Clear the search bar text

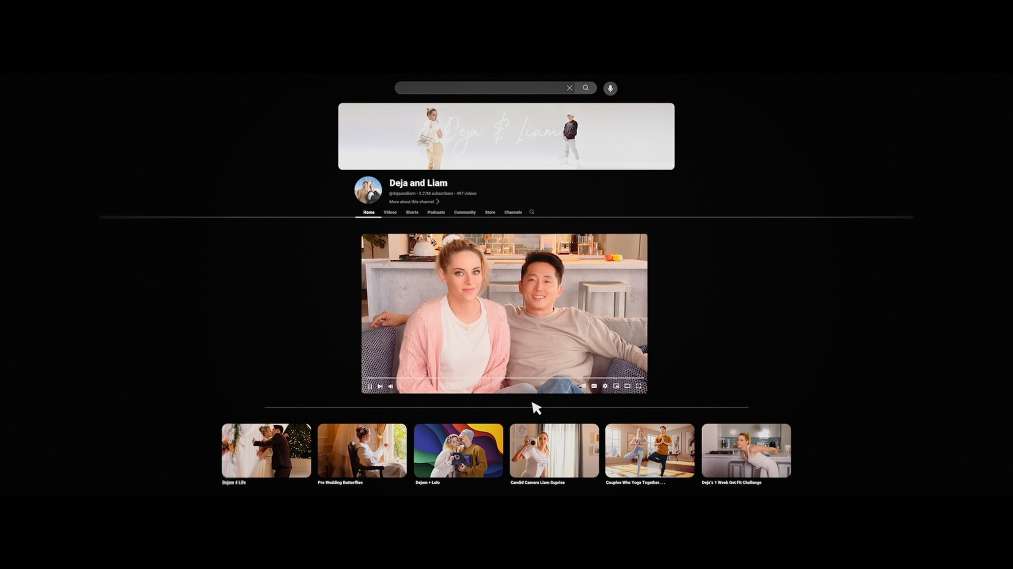coord(569,88)
